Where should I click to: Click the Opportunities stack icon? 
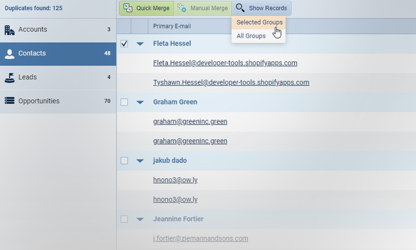[10, 101]
